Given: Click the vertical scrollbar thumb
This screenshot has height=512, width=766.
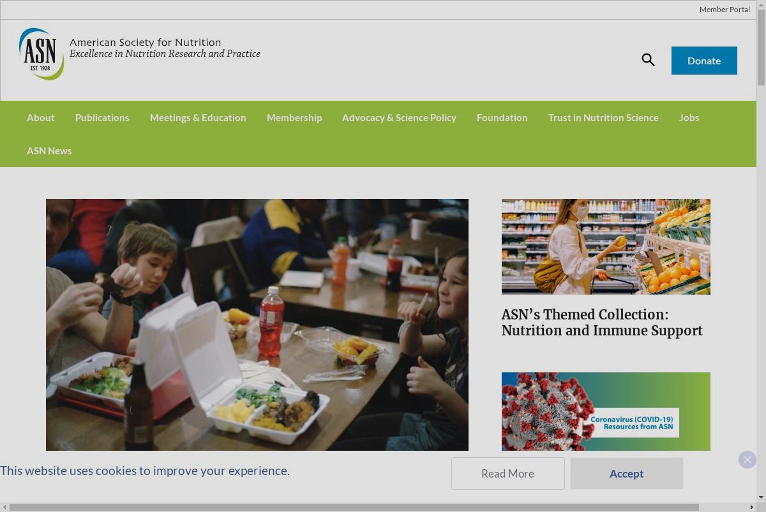Looking at the screenshot, I should (x=761, y=47).
